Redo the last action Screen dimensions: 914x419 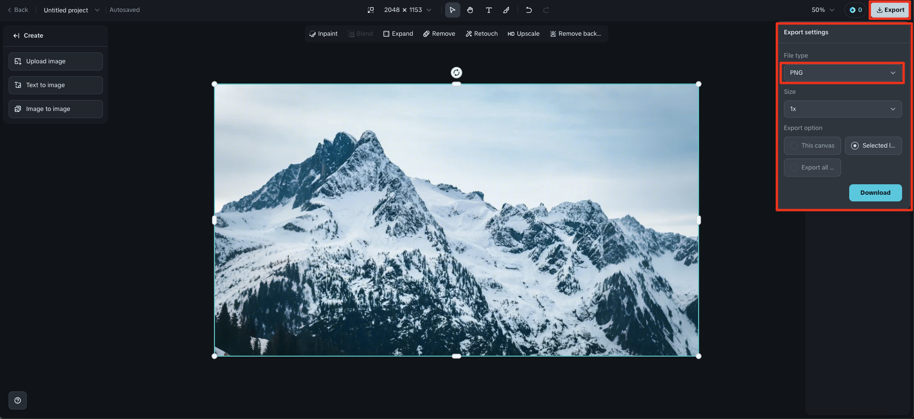[x=546, y=10]
